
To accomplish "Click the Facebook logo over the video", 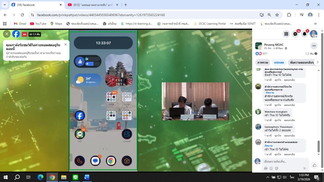I will 16,34.
